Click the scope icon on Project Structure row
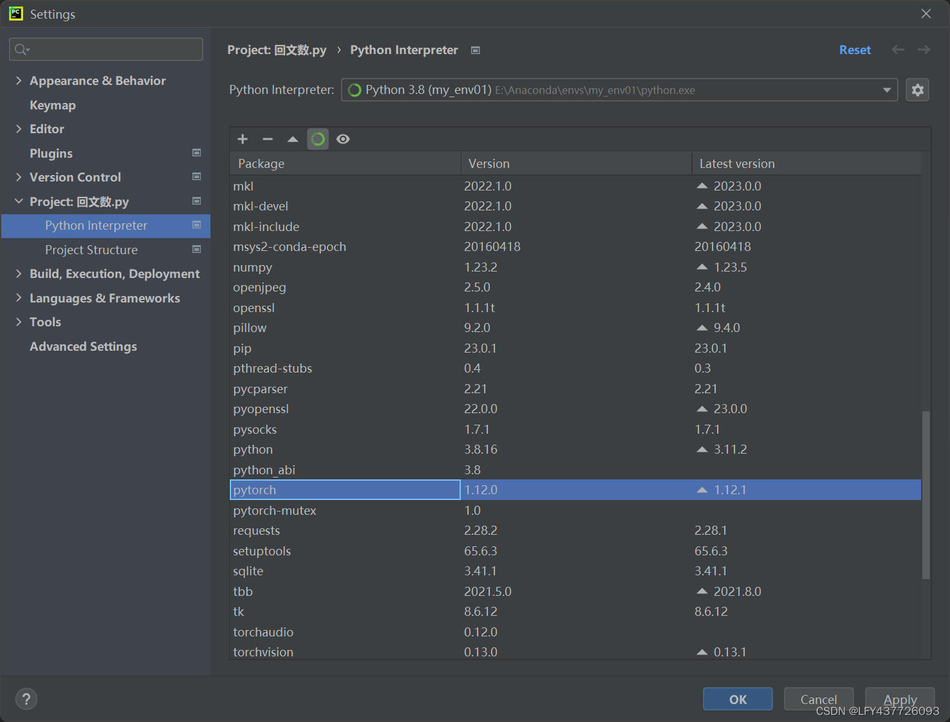950x722 pixels. tap(197, 249)
